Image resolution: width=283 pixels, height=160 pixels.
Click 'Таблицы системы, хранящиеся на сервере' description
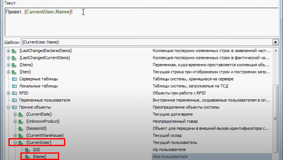coord(193,79)
